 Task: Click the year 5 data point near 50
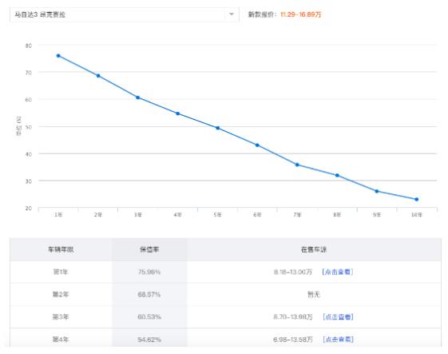(x=217, y=128)
